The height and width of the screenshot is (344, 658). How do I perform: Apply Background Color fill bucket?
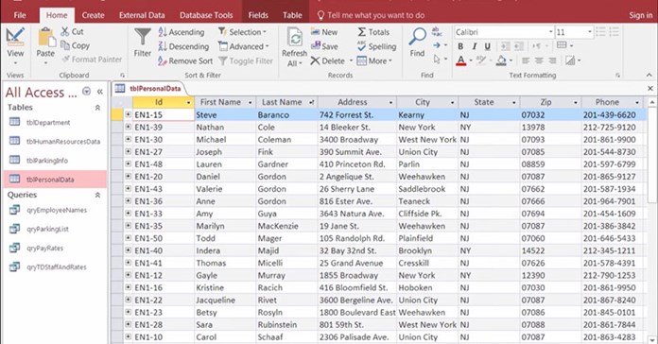pos(501,60)
